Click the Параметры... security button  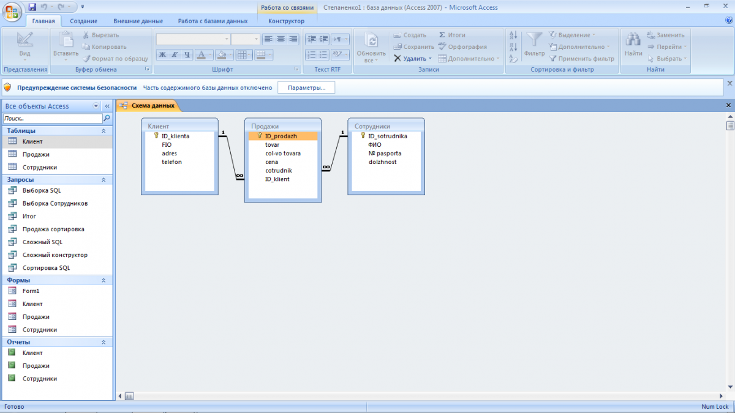pyautogui.click(x=306, y=88)
